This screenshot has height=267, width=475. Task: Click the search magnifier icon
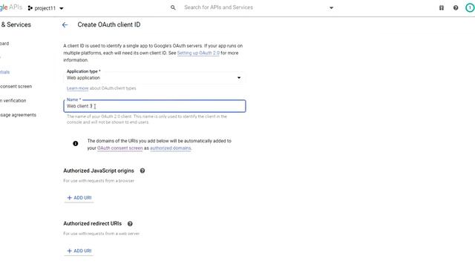tap(173, 7)
